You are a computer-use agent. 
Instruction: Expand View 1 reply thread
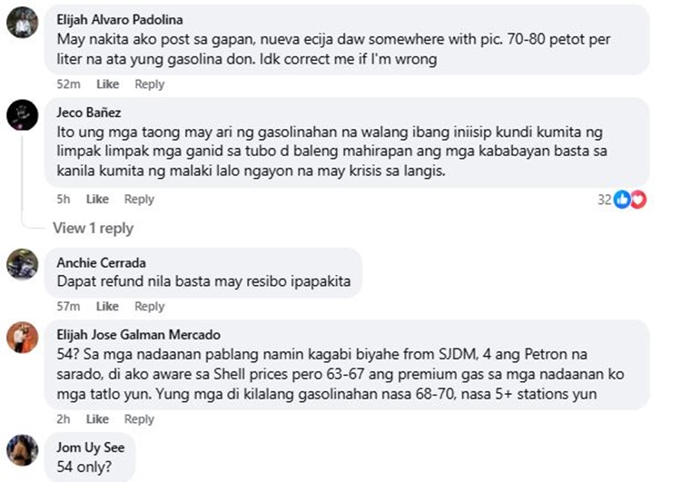pyautogui.click(x=93, y=228)
